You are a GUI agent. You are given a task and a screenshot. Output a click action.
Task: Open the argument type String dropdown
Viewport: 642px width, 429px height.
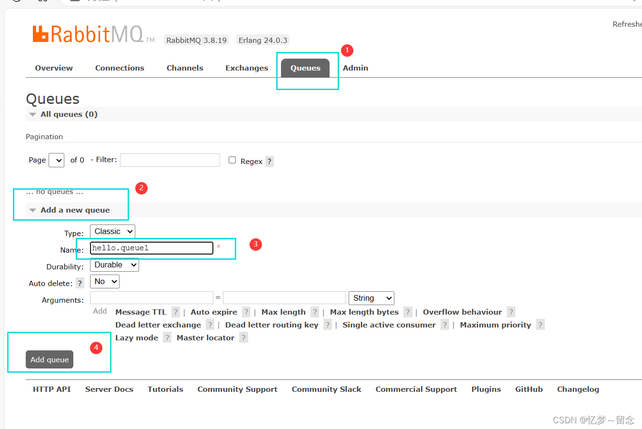pos(371,298)
